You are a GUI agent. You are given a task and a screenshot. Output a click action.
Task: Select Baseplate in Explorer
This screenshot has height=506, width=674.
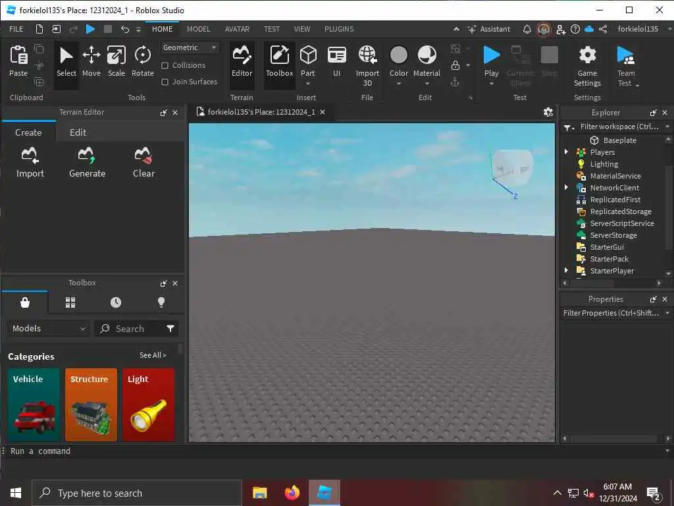(619, 140)
